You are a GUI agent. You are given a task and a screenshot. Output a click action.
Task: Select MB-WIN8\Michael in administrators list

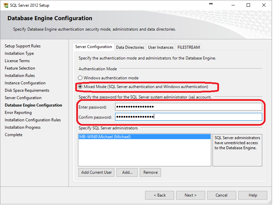(144, 137)
